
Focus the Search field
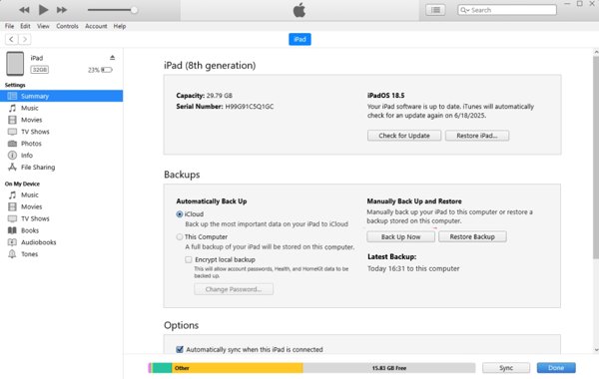[507, 10]
